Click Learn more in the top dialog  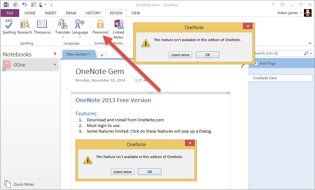tap(180, 55)
